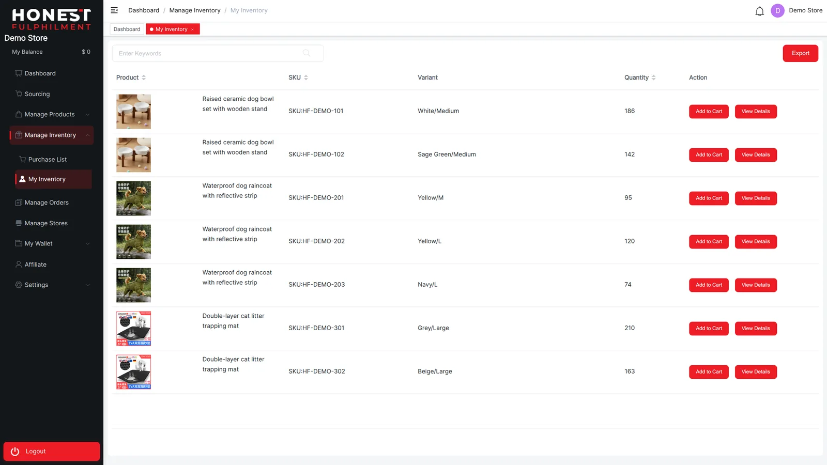Close the My Inventory tab
This screenshot has width=827, height=465.
(x=192, y=29)
